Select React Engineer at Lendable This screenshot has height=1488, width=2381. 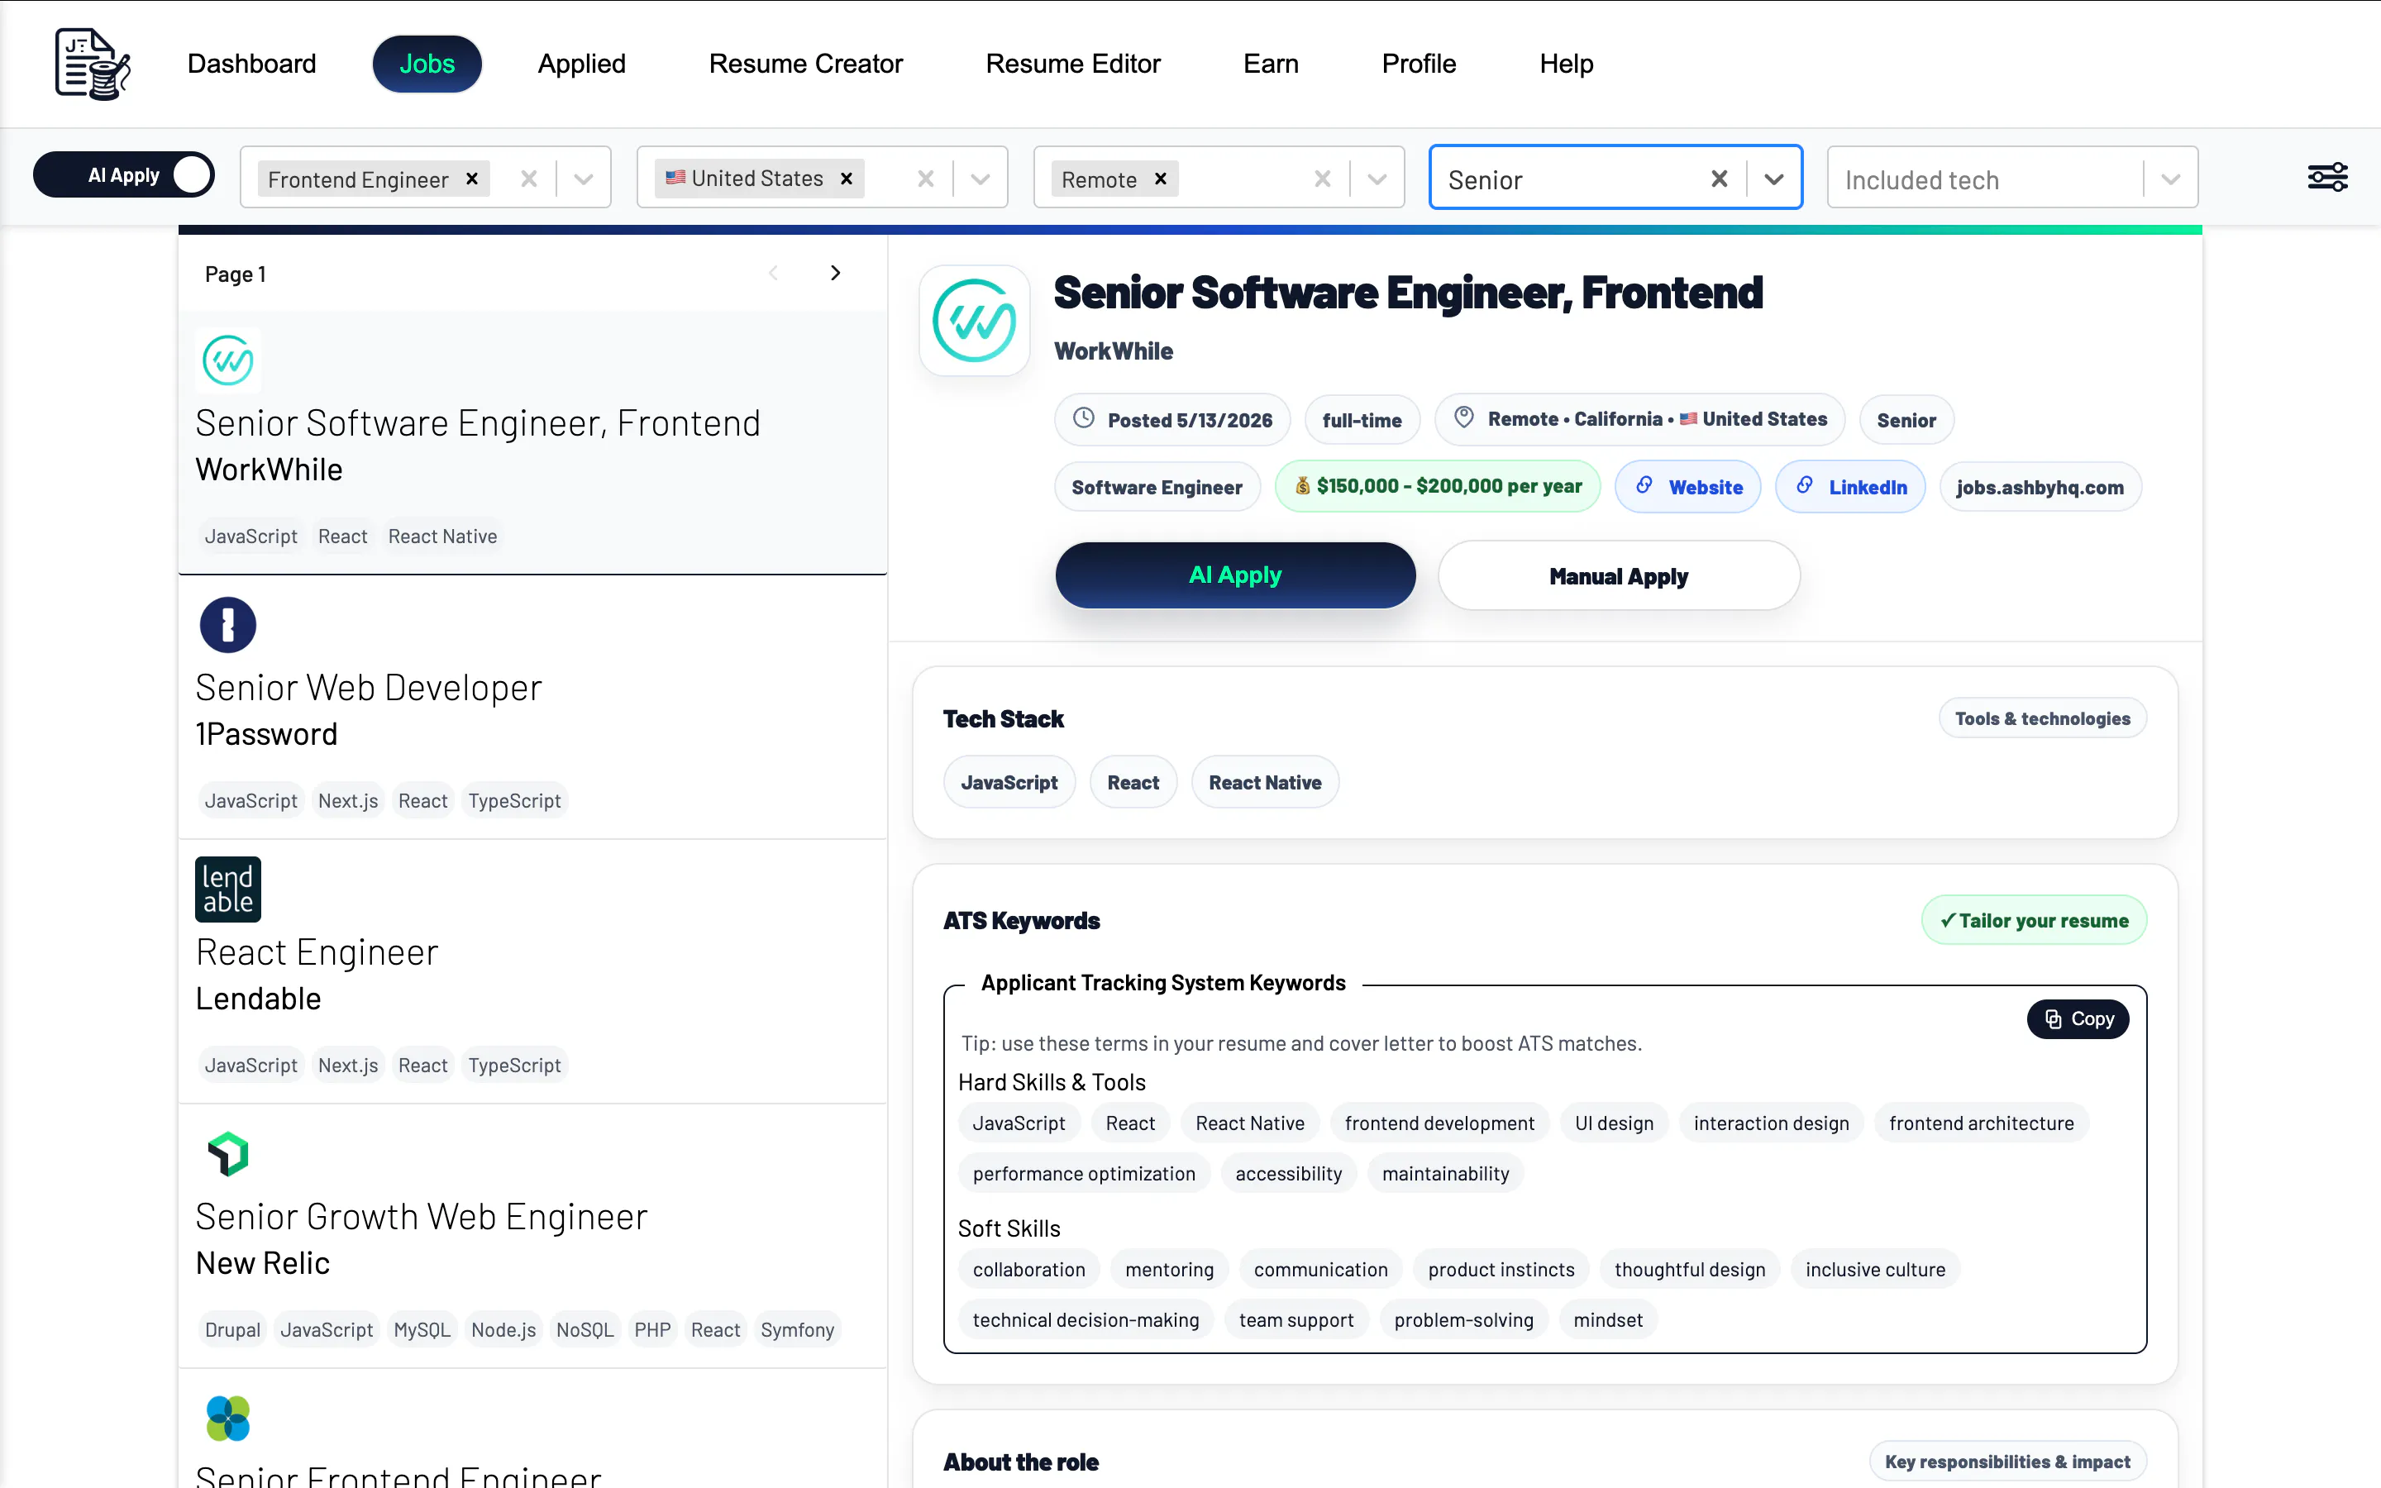pos(532,971)
